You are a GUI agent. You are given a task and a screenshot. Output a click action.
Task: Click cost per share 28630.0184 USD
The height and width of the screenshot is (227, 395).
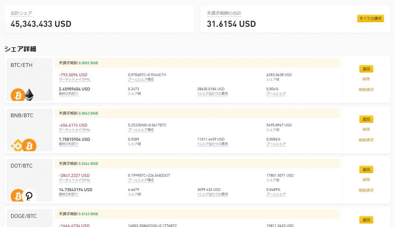coord(211,89)
